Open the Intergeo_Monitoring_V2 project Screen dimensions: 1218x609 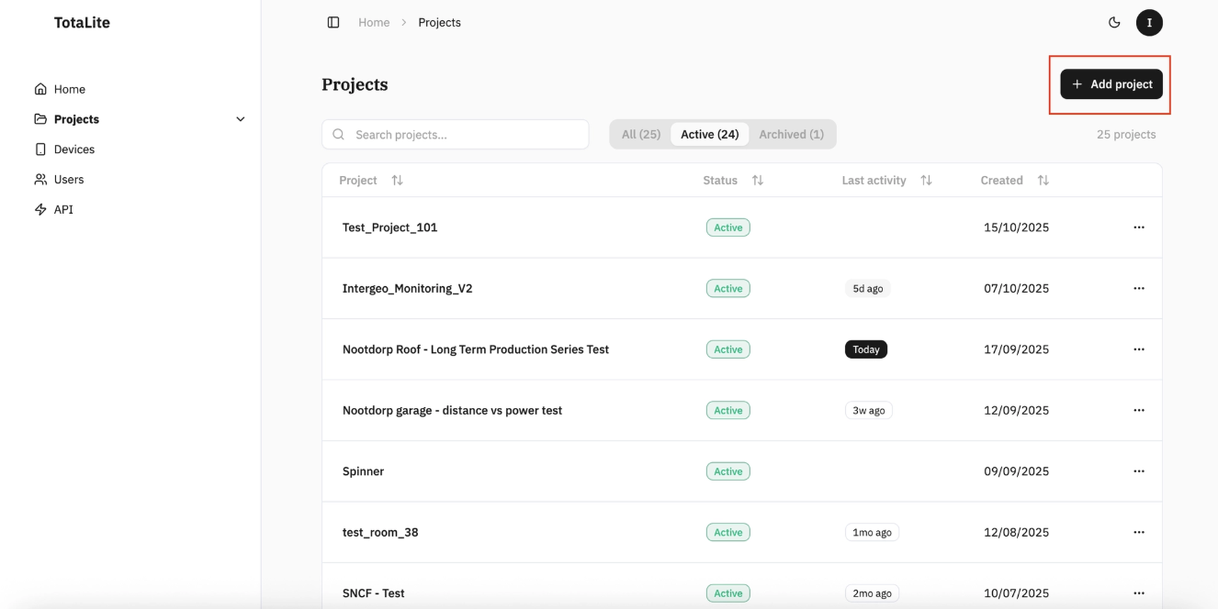click(407, 288)
